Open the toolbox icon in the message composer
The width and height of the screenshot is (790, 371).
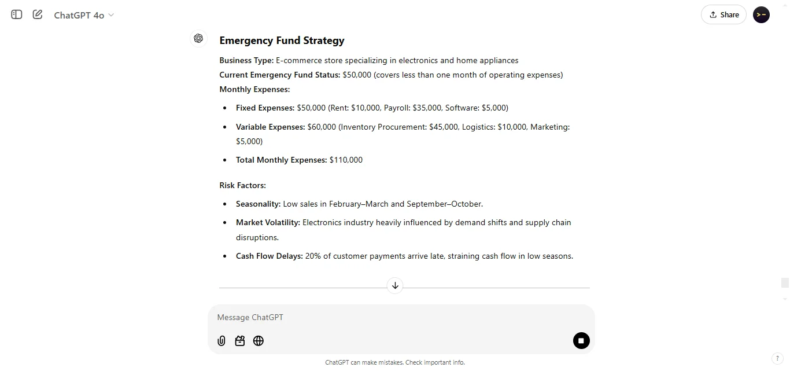tap(239, 341)
